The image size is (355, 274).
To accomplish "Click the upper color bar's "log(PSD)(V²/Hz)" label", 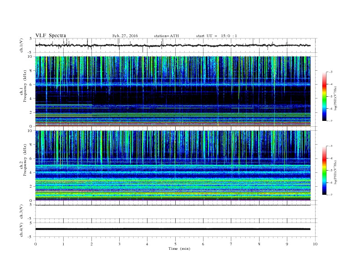I will 336,98.
